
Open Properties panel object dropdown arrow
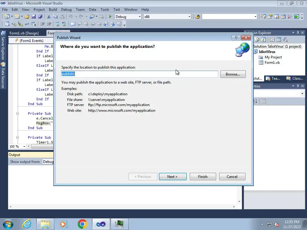[302, 94]
